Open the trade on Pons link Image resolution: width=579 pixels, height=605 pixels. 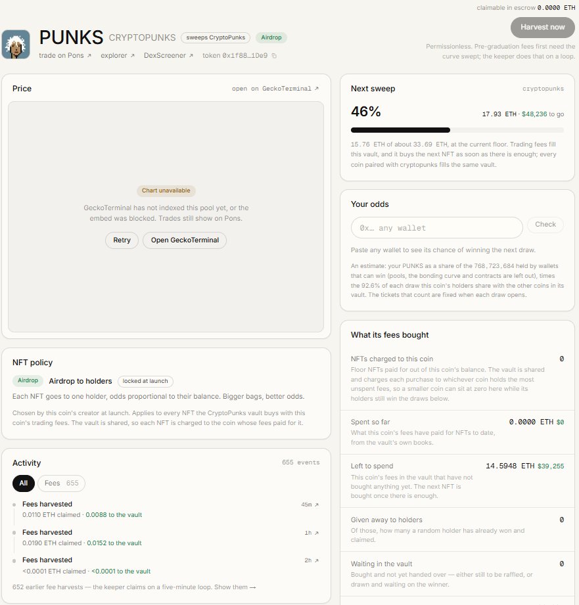(65, 56)
